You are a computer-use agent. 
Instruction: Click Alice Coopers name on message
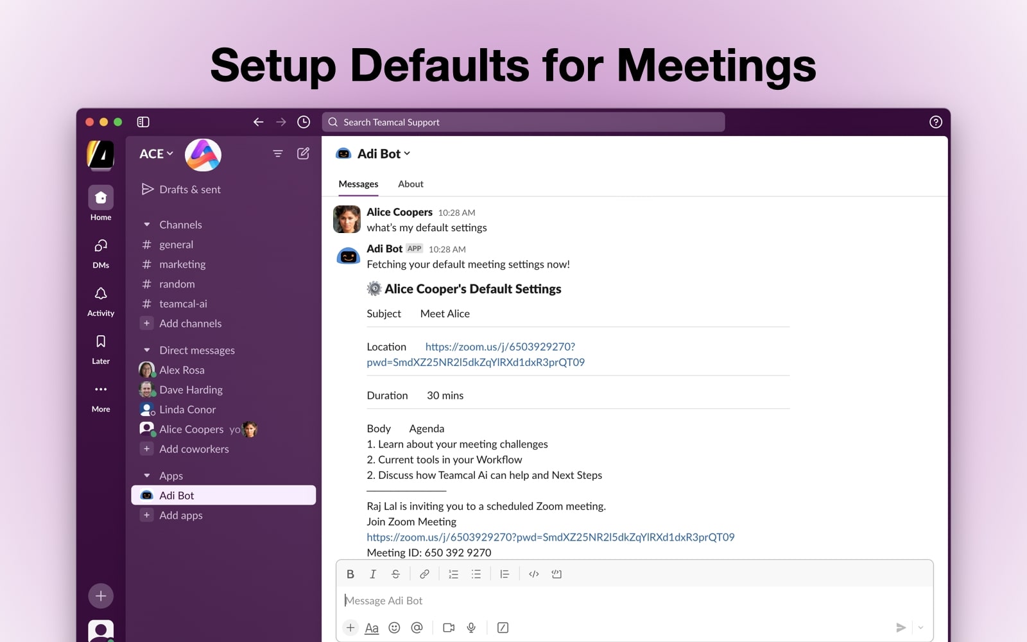pos(399,212)
